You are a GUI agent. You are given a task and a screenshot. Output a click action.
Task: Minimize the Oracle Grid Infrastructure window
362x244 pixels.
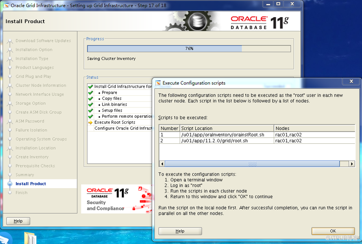pyautogui.click(x=268, y=4)
